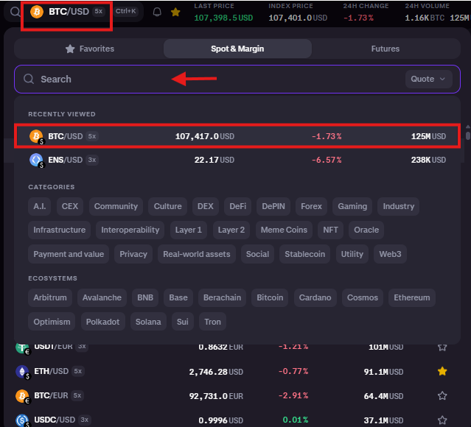
Task: Select the Bitcoin ecosystem
Action: 270,297
